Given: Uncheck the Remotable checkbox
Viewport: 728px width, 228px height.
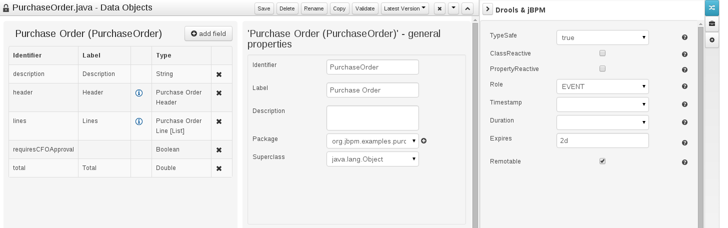Looking at the screenshot, I should 602,161.
